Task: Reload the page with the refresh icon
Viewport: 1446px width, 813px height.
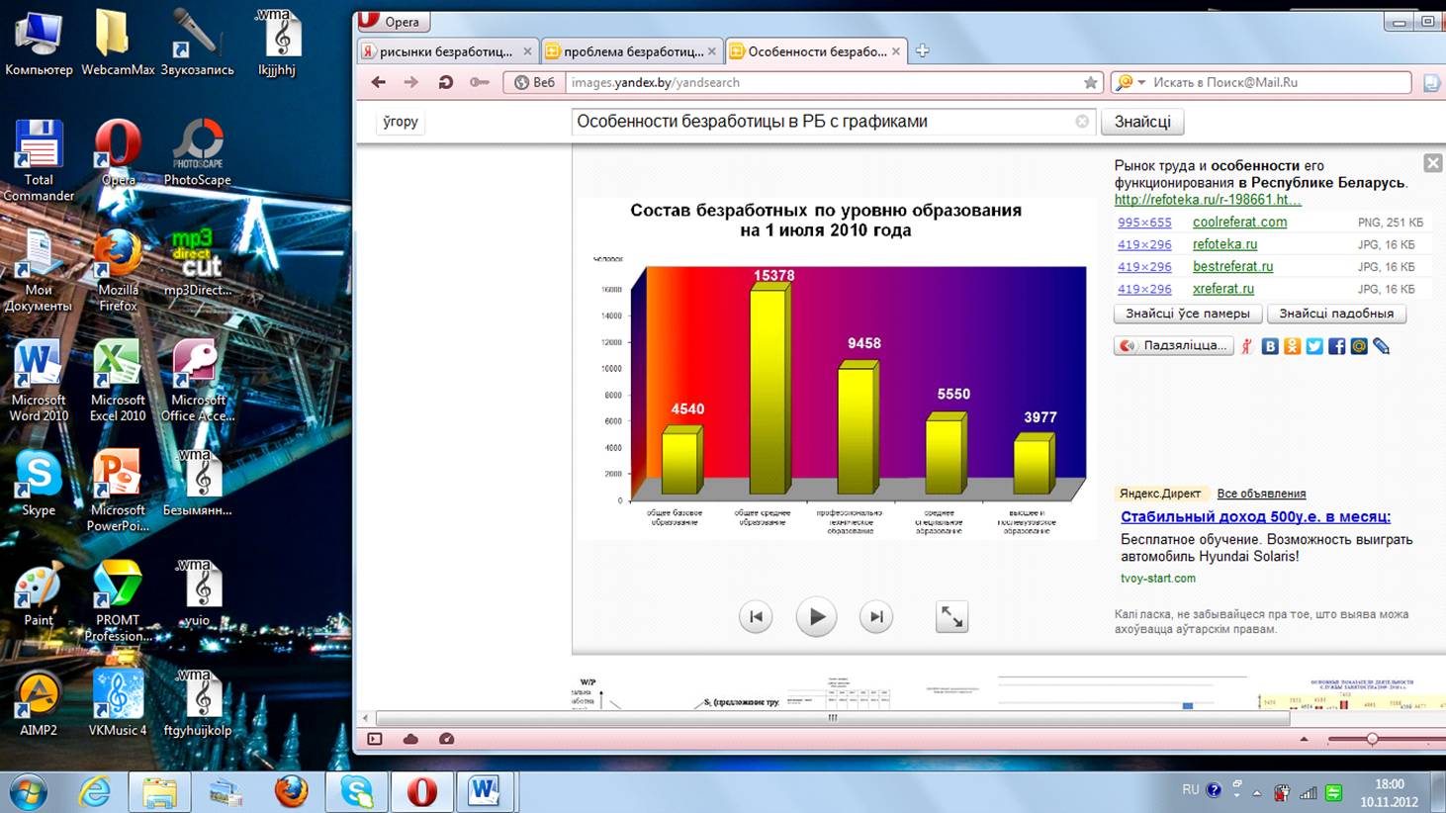Action: point(445,82)
